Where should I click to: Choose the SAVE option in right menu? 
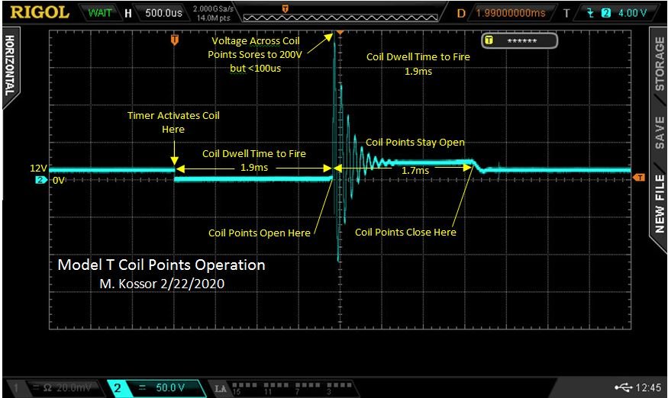(x=659, y=132)
